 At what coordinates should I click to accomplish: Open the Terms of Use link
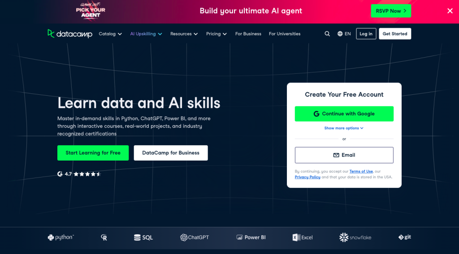[x=361, y=171]
